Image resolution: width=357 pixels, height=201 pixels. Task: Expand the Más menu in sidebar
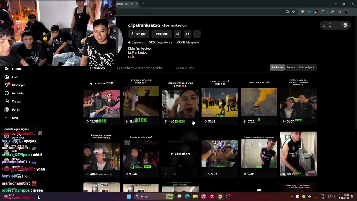pyautogui.click(x=11, y=118)
